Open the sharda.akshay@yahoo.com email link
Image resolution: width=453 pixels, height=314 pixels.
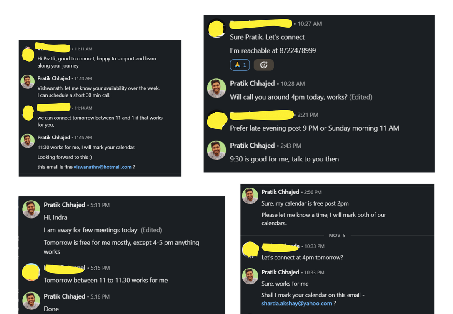pos(297,303)
